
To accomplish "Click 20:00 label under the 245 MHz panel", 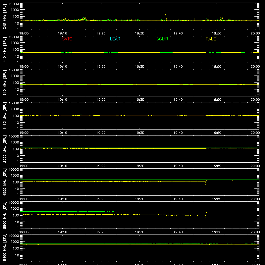I will 255,33.
